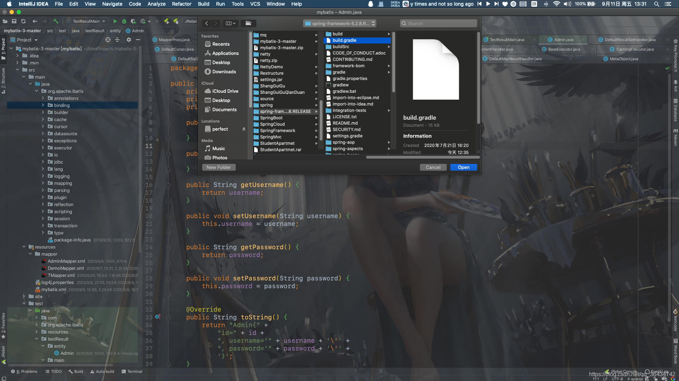Image resolution: width=679 pixels, height=381 pixels.
Task: Click the Back navigation arrow
Action: click(35, 21)
